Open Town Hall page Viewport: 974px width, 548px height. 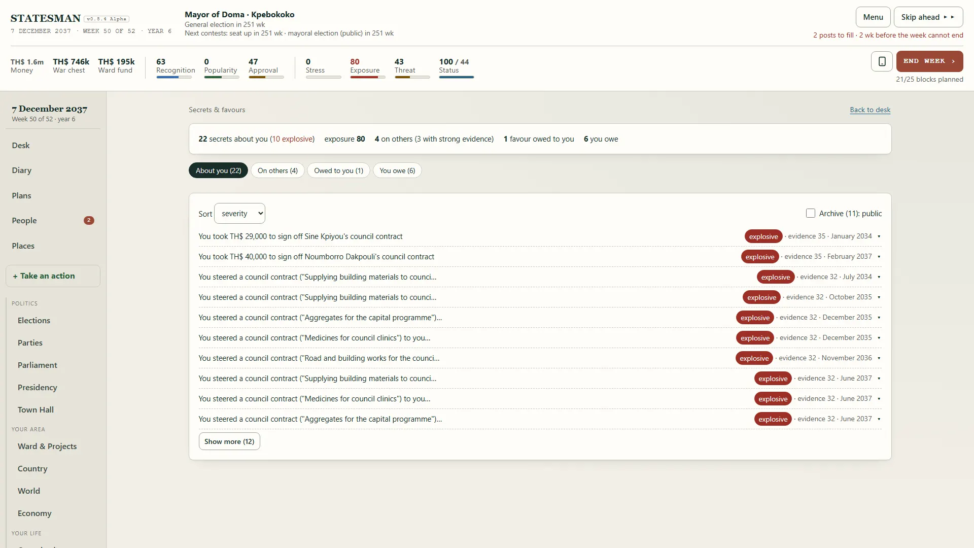(36, 410)
